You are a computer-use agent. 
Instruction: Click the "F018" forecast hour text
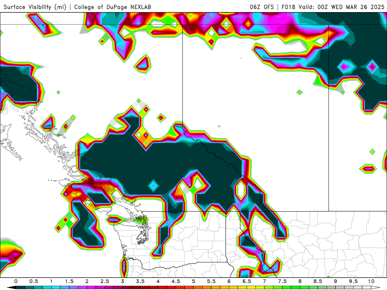288,7
